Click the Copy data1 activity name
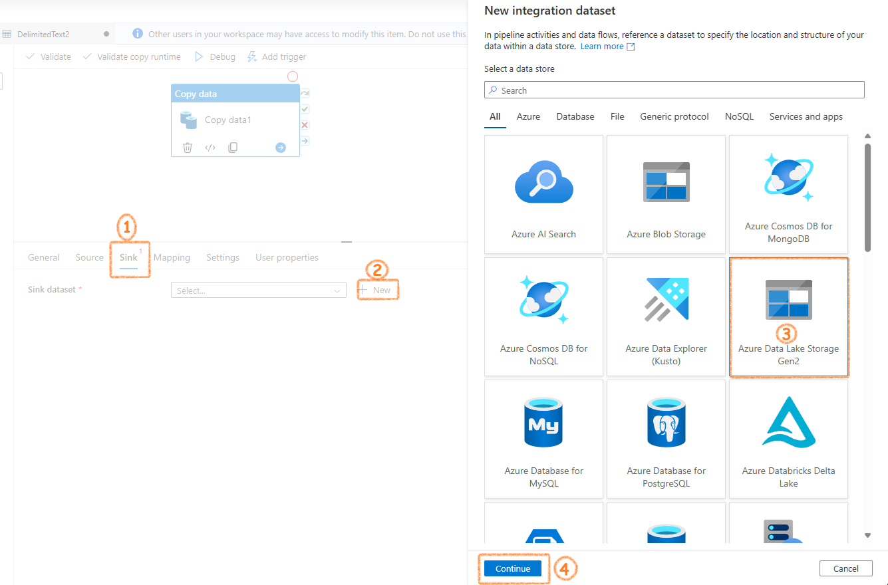 228,120
